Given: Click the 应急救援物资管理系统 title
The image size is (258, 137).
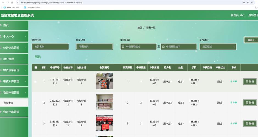Looking at the screenshot, I should pos(17,15).
